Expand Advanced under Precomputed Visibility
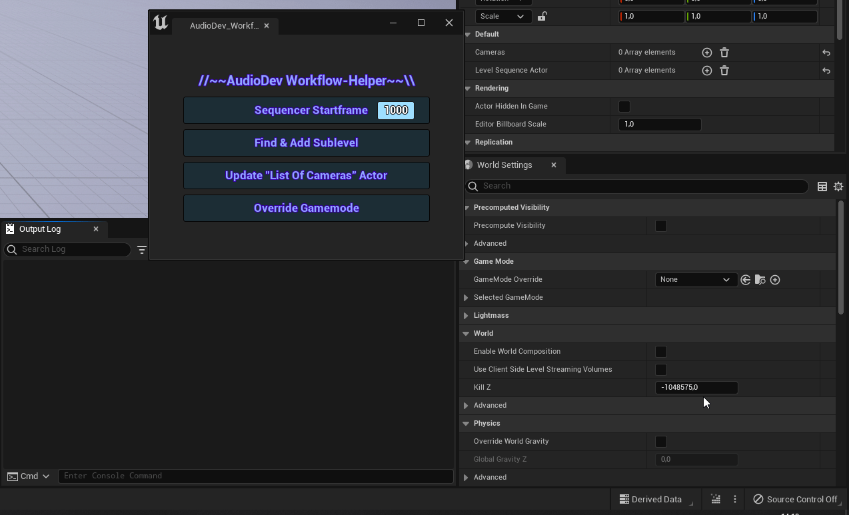 click(x=466, y=244)
